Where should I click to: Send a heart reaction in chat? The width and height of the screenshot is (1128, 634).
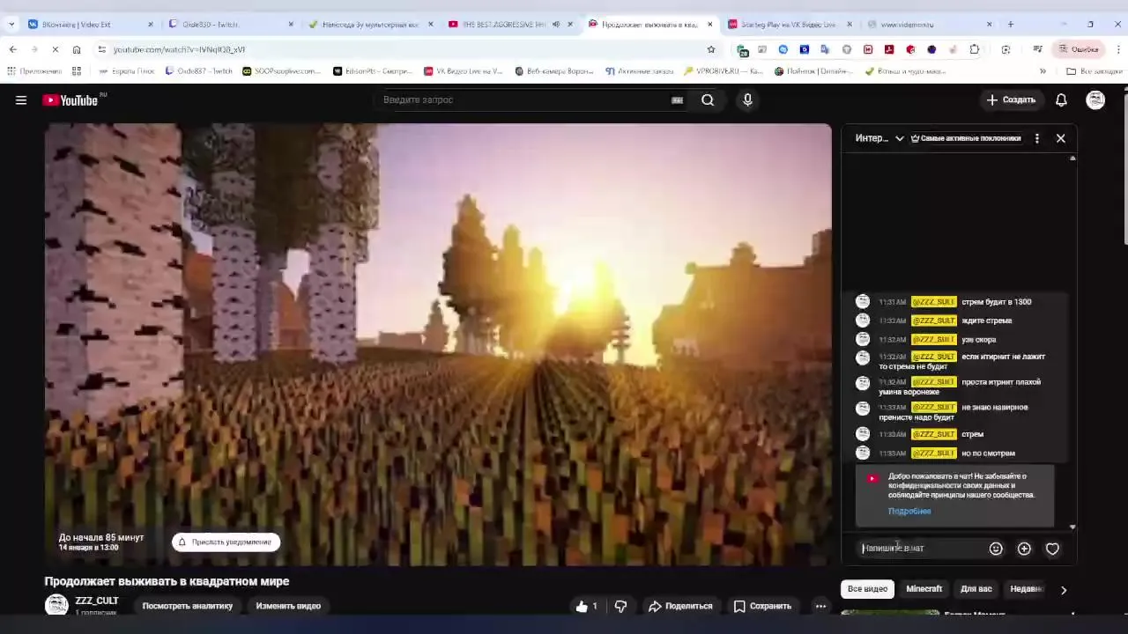(1052, 549)
